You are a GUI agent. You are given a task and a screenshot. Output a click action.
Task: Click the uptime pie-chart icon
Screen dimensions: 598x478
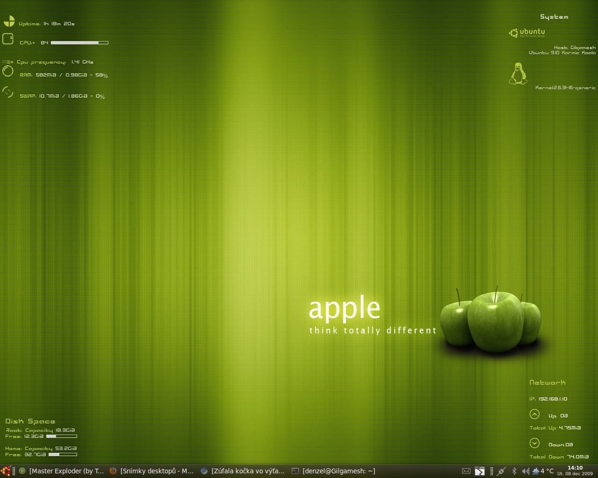click(9, 21)
